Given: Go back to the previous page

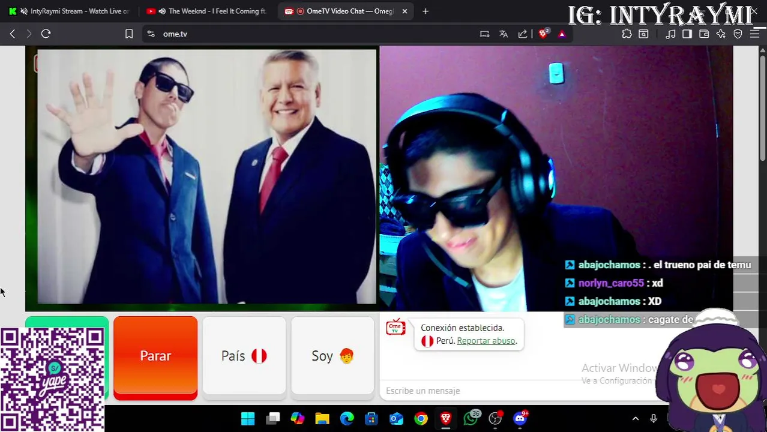Looking at the screenshot, I should 12,34.
